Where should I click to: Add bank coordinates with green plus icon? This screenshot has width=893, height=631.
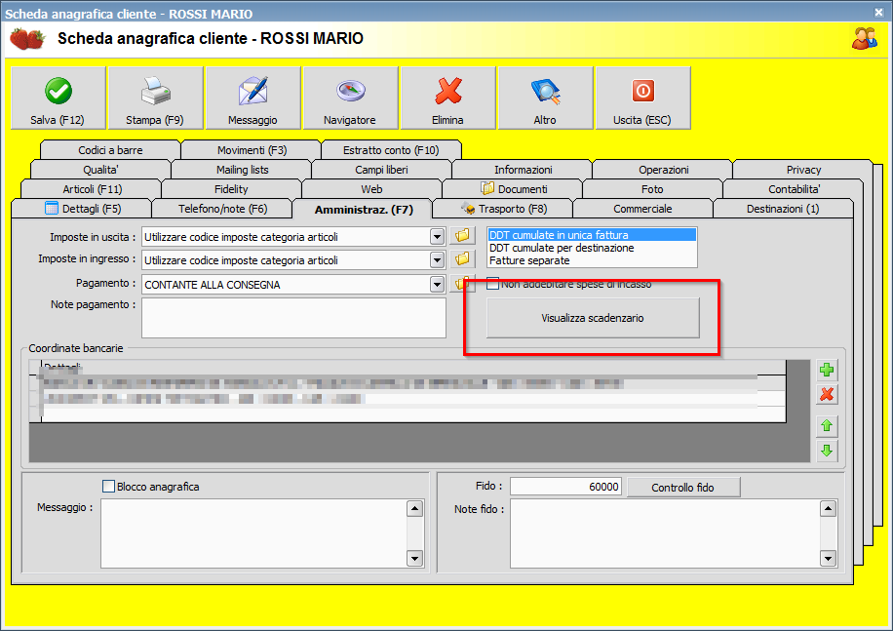click(x=827, y=370)
